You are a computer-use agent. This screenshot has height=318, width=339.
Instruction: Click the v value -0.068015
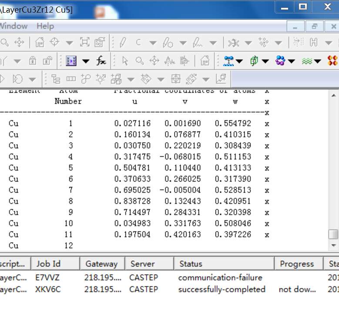pos(180,157)
